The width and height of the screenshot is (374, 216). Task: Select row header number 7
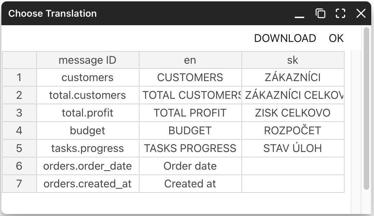pos(19,184)
